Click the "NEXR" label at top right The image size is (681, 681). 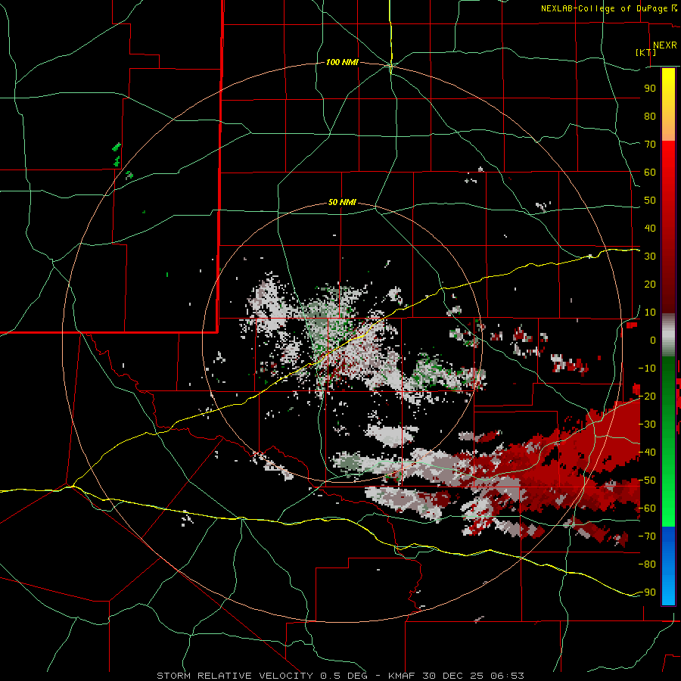tap(665, 45)
